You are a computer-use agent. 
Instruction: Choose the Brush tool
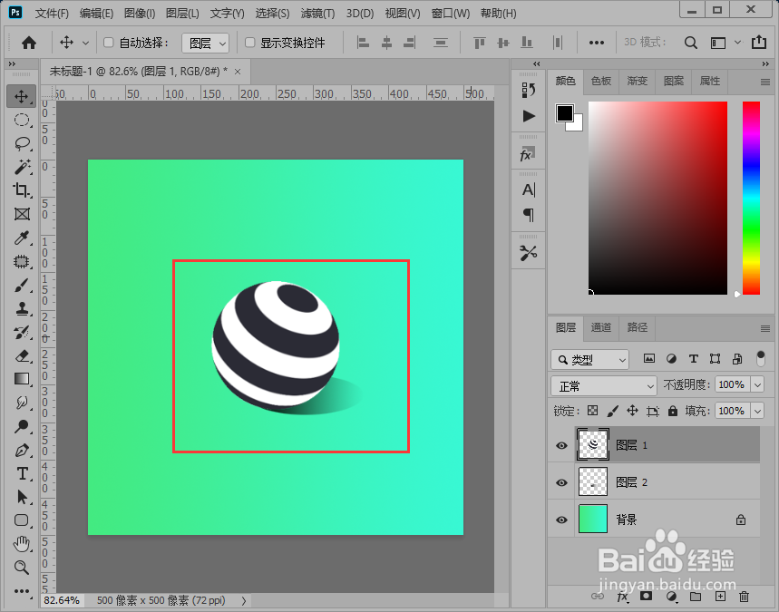coord(22,286)
